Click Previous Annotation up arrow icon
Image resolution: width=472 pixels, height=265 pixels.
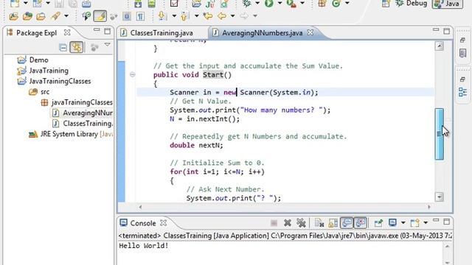pyautogui.click(x=184, y=16)
